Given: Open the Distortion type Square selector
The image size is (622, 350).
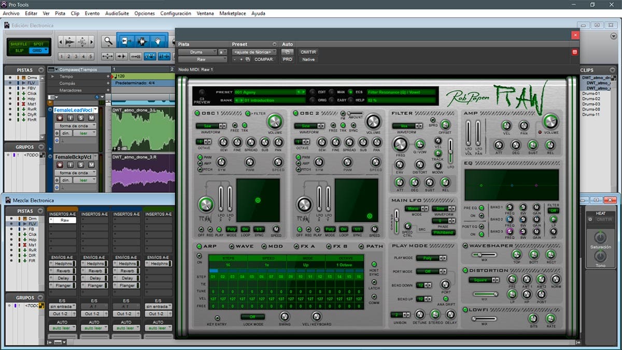Looking at the screenshot, I should coord(484,280).
